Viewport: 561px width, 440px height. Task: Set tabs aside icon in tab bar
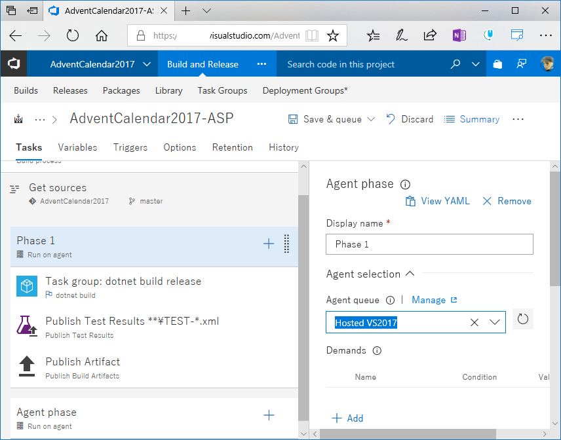[32, 10]
